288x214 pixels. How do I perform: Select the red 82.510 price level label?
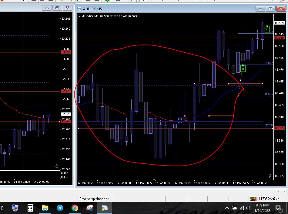[280, 38]
